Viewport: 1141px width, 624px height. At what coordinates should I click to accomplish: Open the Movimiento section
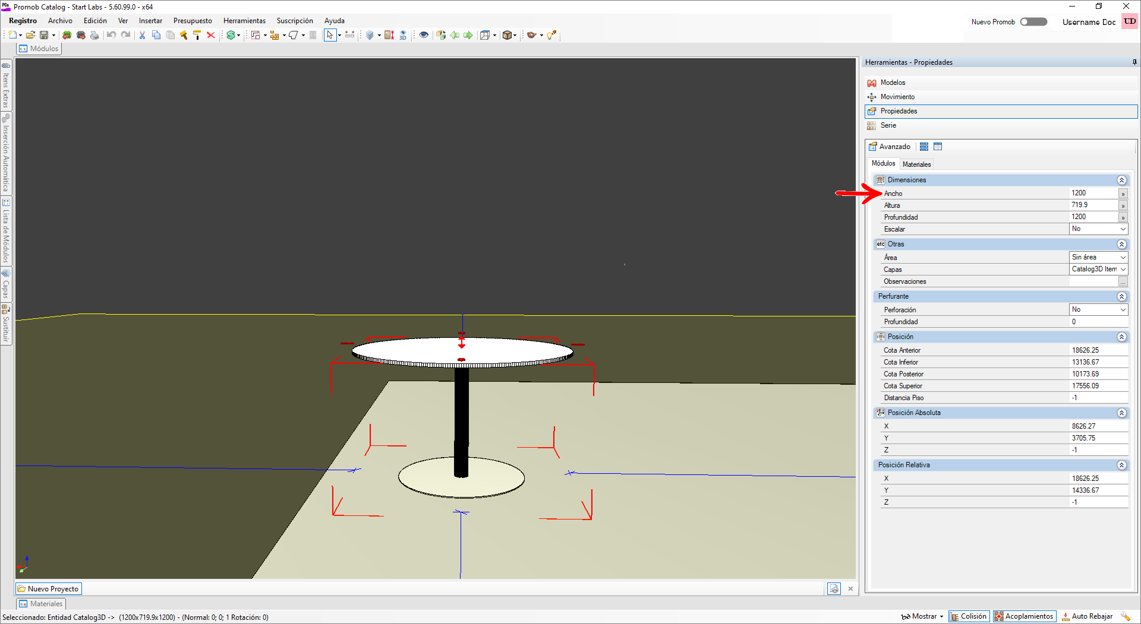point(1001,97)
